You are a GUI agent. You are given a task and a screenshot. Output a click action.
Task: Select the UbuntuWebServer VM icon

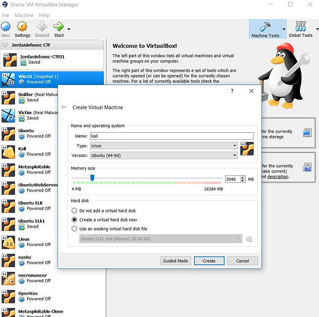[8, 188]
